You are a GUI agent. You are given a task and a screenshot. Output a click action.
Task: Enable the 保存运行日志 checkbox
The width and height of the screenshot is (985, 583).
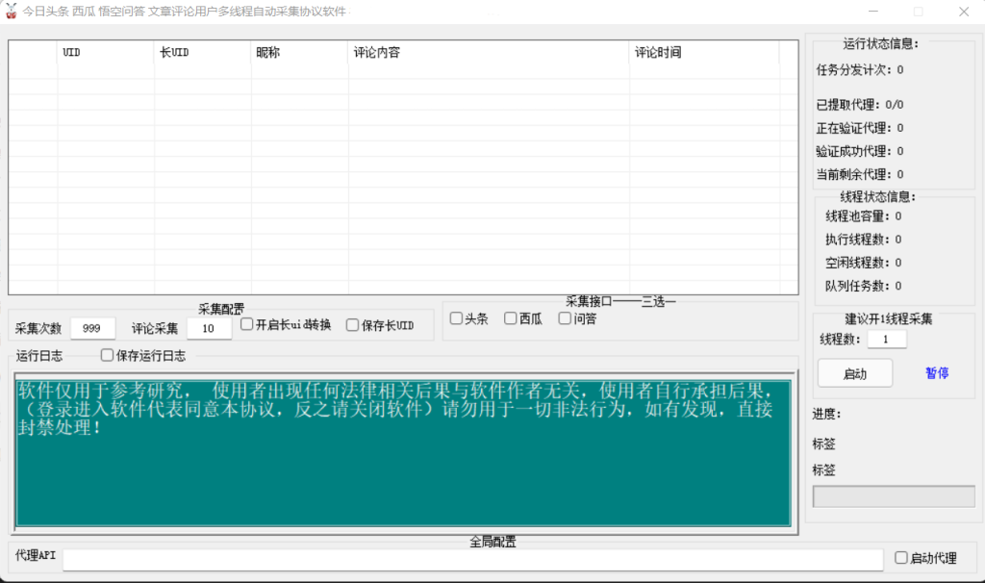click(x=108, y=356)
